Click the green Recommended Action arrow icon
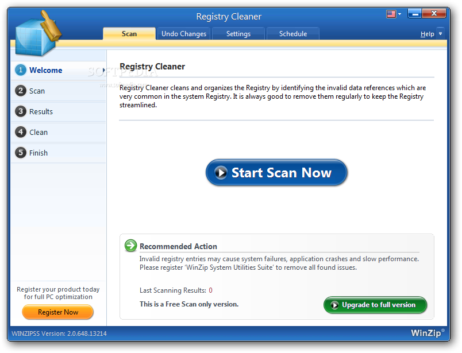The width and height of the screenshot is (462, 353). coord(131,246)
